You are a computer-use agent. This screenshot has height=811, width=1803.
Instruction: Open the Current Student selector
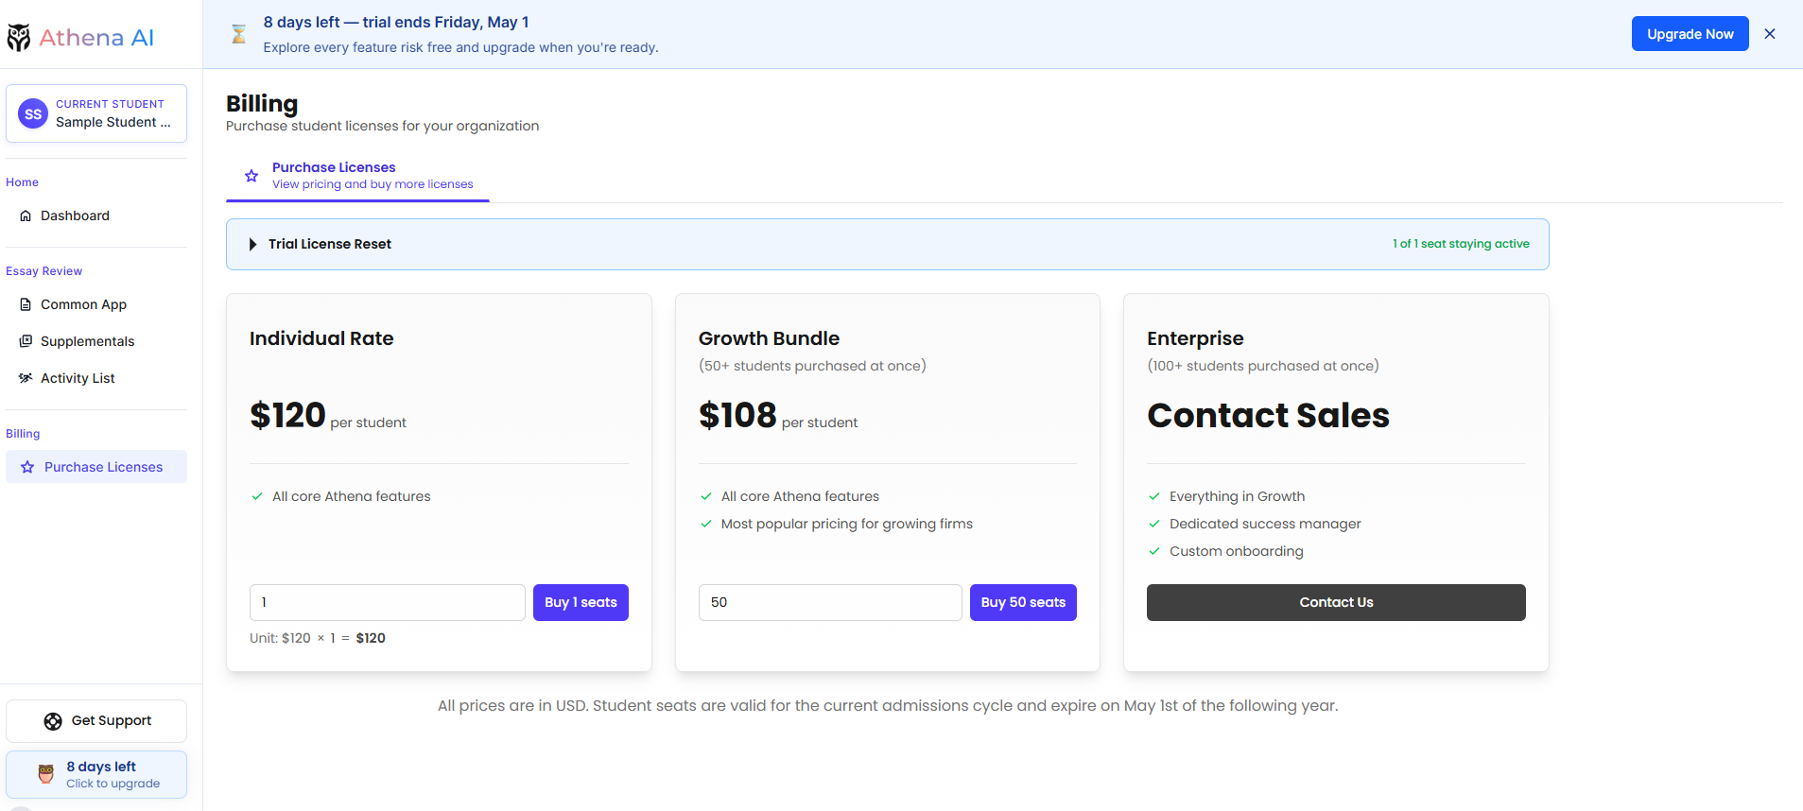pos(96,113)
